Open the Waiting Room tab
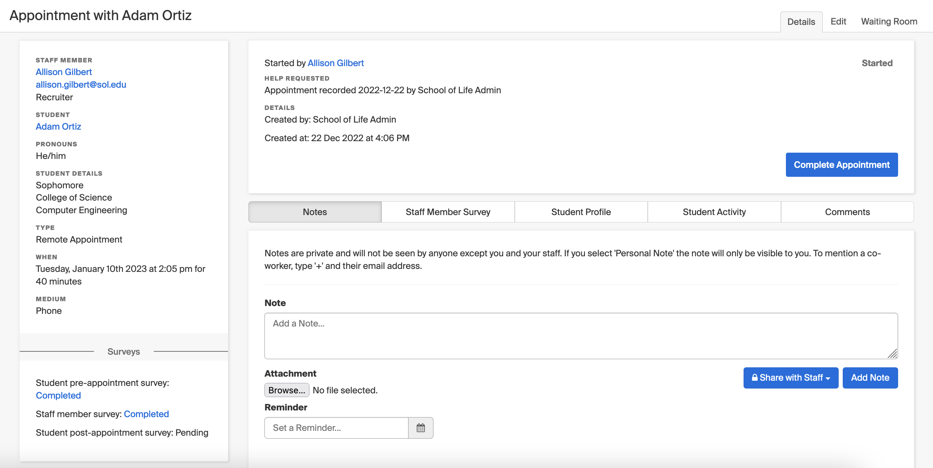 [x=889, y=22]
